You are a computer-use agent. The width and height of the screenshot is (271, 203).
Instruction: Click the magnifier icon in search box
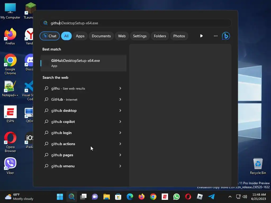point(46,23)
